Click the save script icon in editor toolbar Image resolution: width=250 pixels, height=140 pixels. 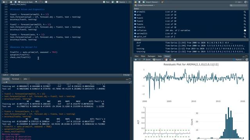click(x=16, y=2)
